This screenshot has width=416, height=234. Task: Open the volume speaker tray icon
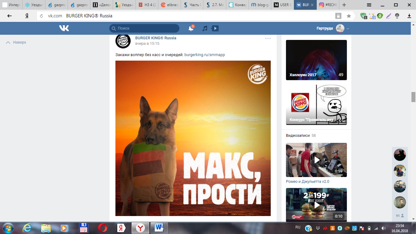coord(383,228)
